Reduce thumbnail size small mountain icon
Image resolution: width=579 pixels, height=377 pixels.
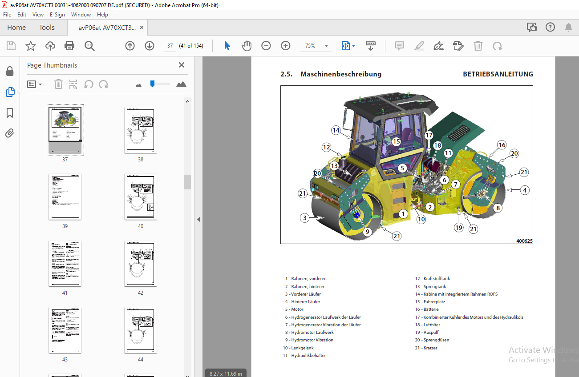coord(138,84)
